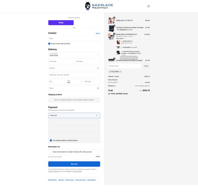Remove the FOLLOW15 discount code with X
Image resolution: width=198 pixels, height=193 pixels.
121,72
